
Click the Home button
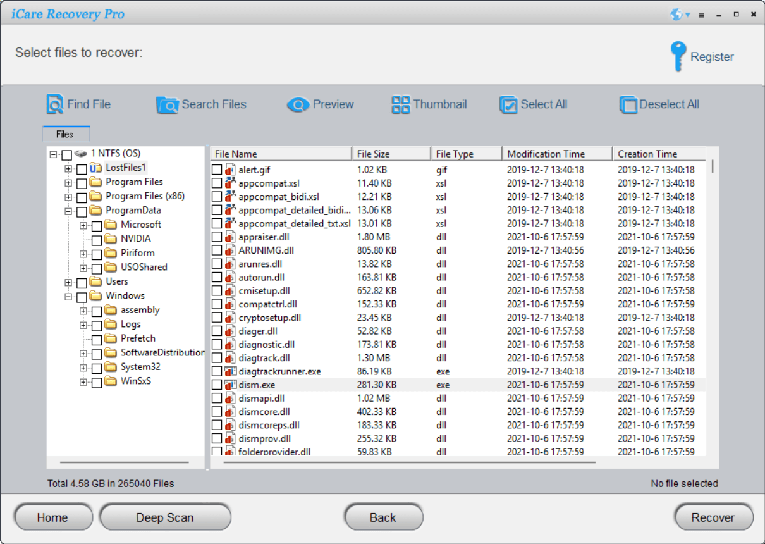coord(52,517)
